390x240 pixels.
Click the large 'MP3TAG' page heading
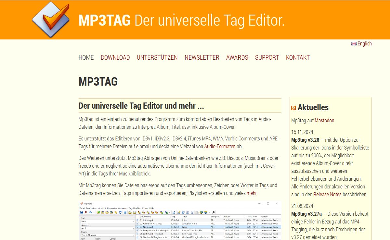(98, 81)
